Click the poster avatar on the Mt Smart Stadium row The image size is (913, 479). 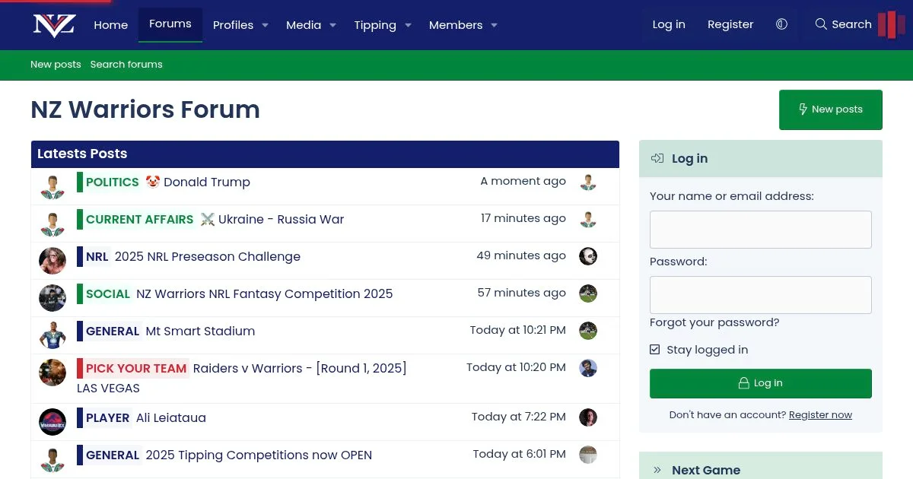(x=52, y=335)
